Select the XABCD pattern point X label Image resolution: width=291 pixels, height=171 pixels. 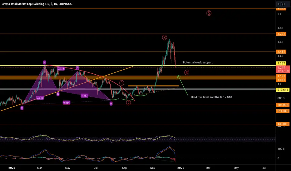pos(22,108)
